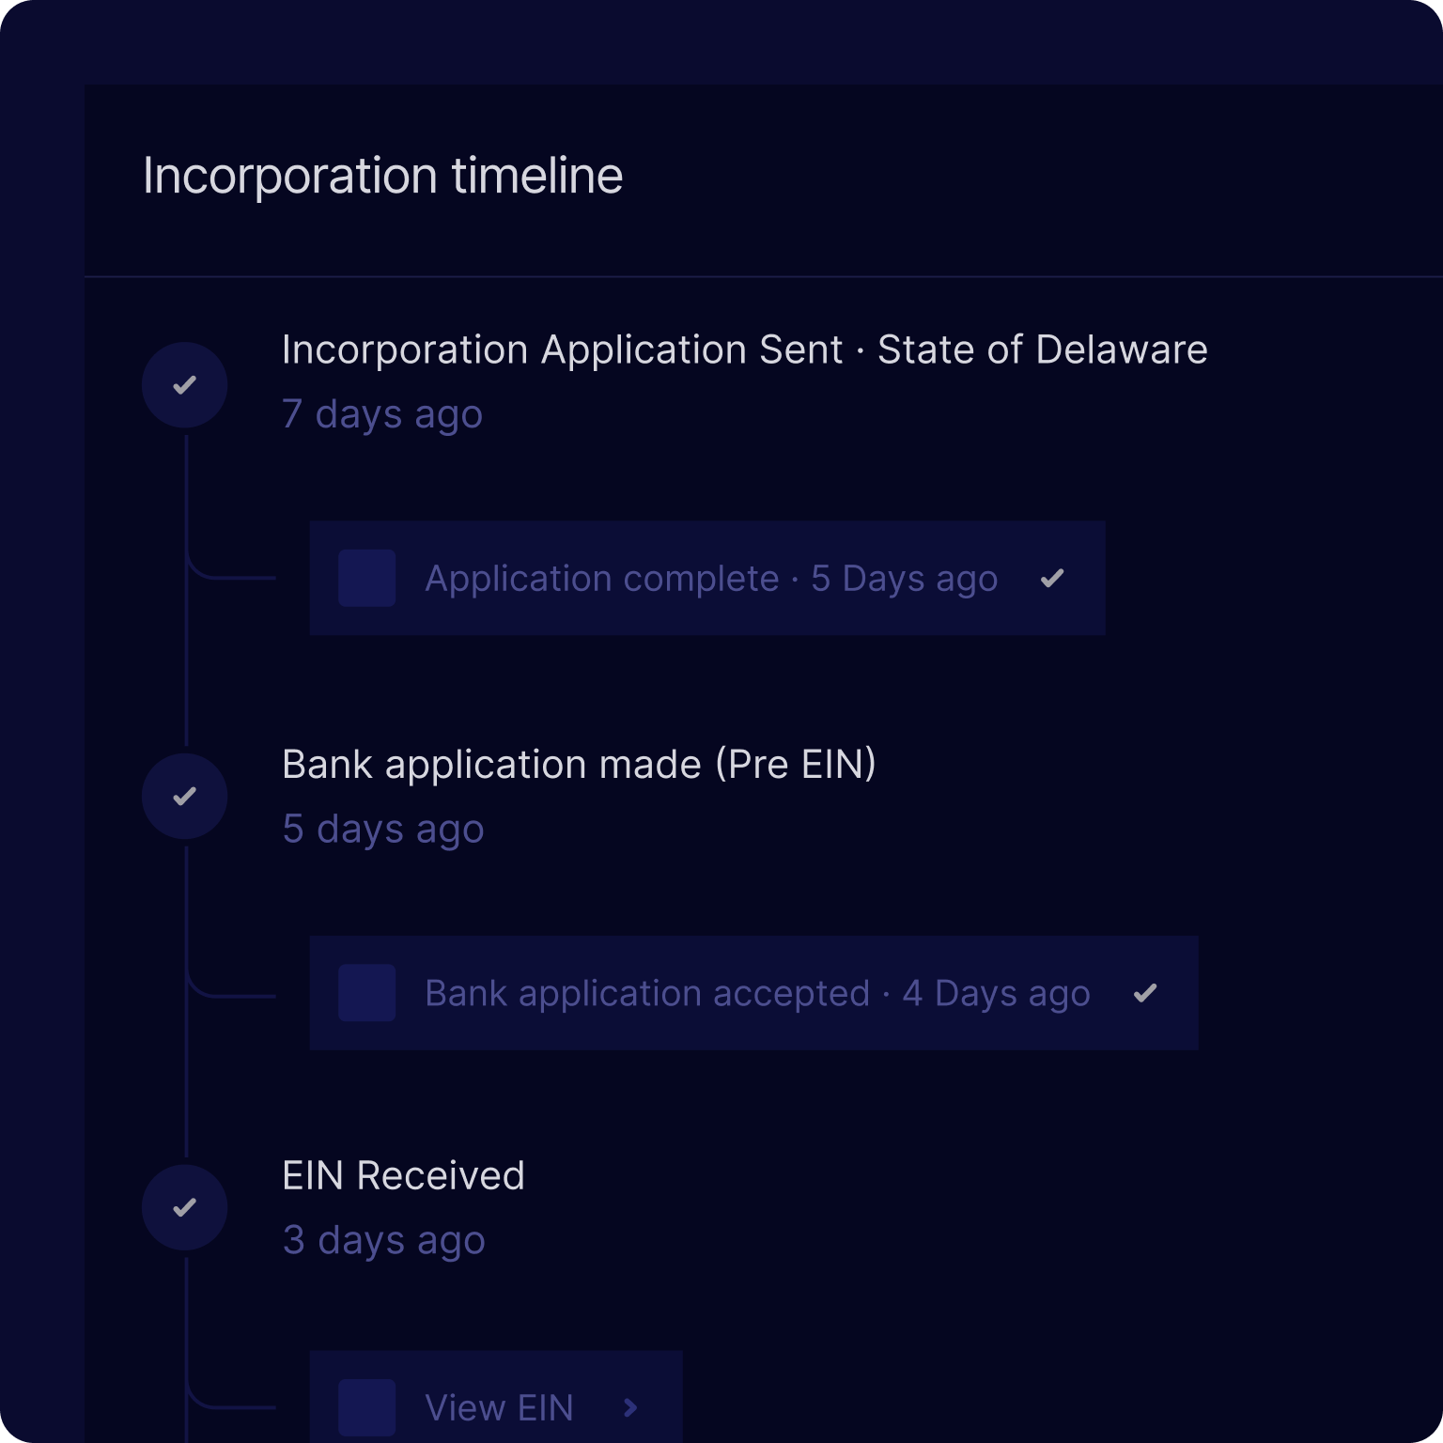
Task: Click the EIN Received title
Action: (x=403, y=1176)
